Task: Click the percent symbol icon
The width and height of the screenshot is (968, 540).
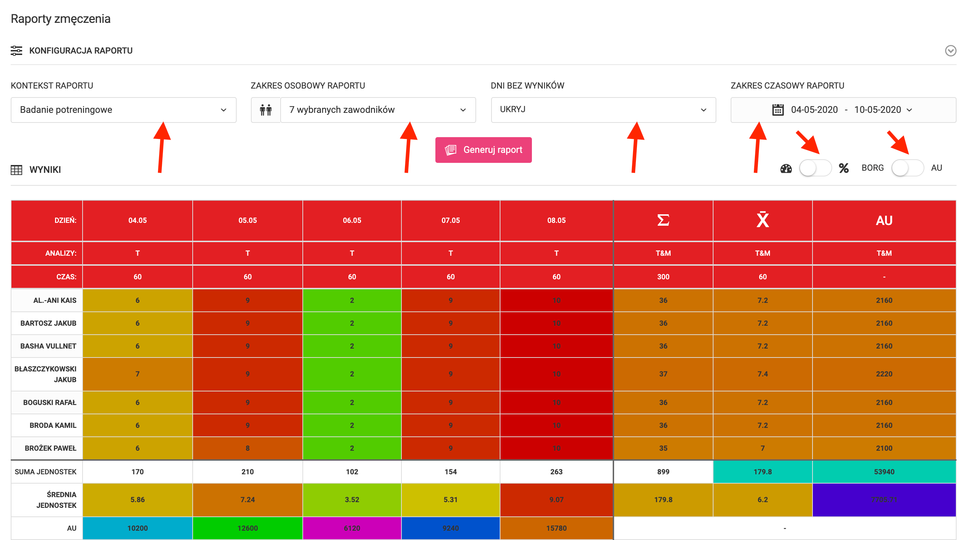Action: 844,168
